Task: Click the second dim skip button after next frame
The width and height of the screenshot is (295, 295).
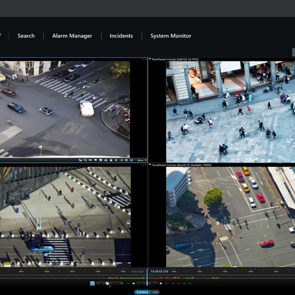Action: click(x=178, y=283)
